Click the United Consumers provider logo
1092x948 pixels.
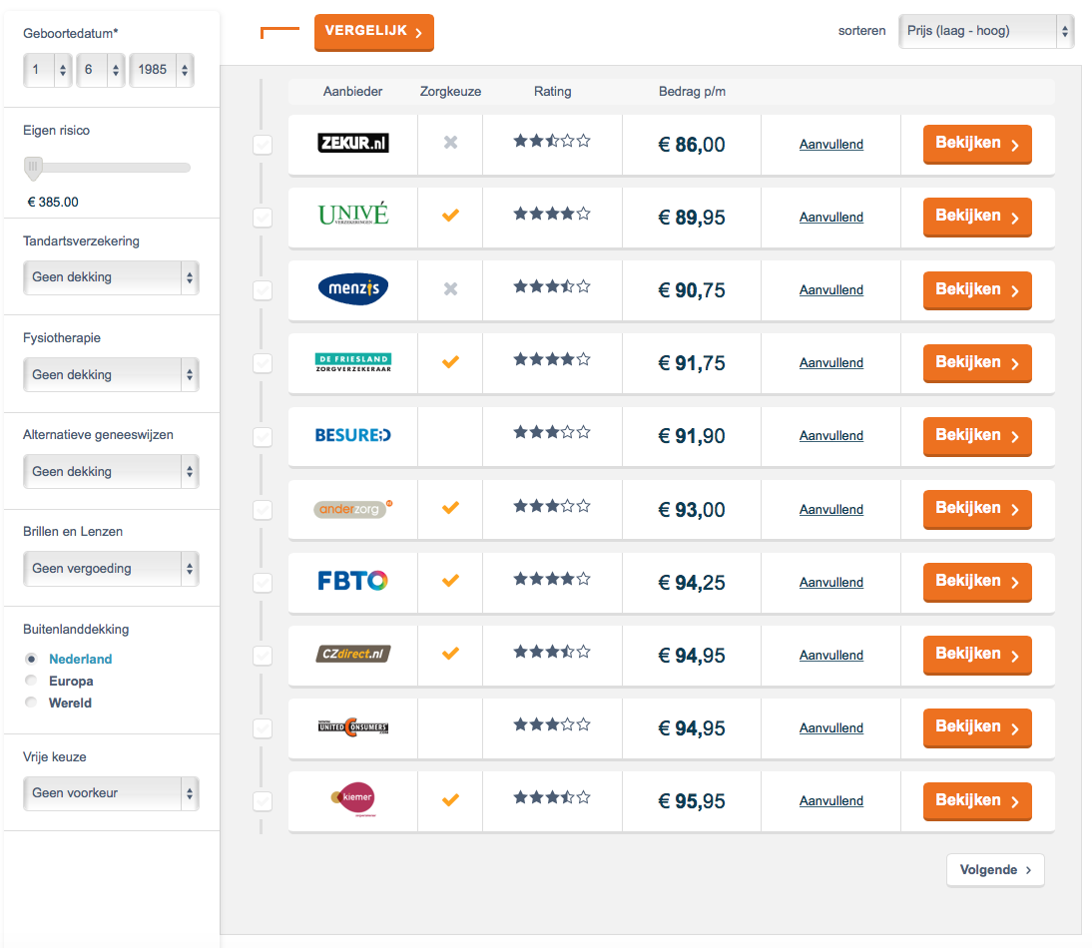click(353, 726)
